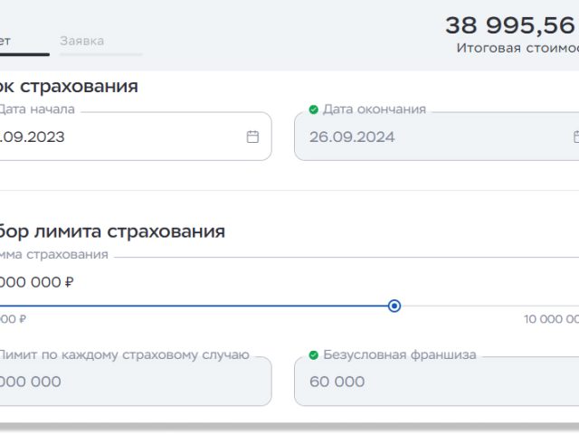This screenshot has height=434, width=579.
Task: Click slider track right of the handle
Action: 489,307
